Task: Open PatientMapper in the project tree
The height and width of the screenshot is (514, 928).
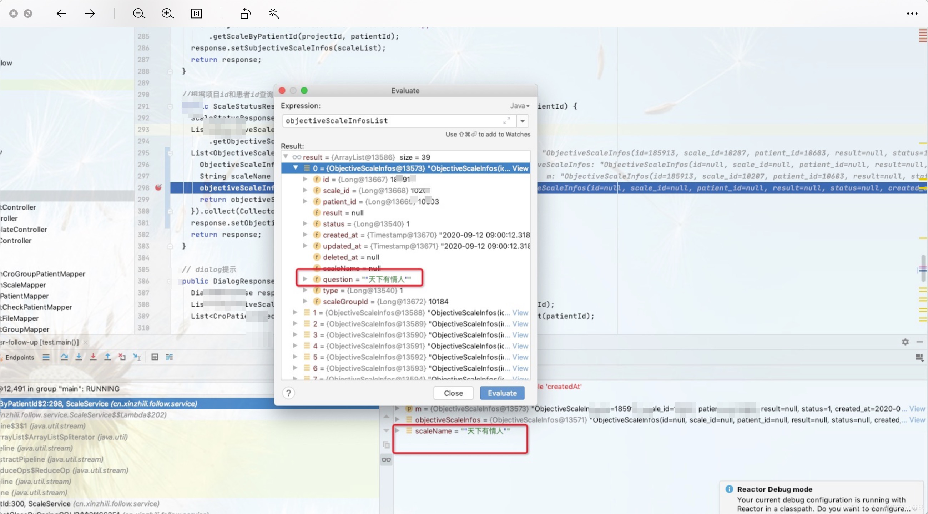Action: pos(25,296)
